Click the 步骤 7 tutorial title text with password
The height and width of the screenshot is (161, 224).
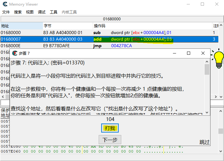coord(48,63)
